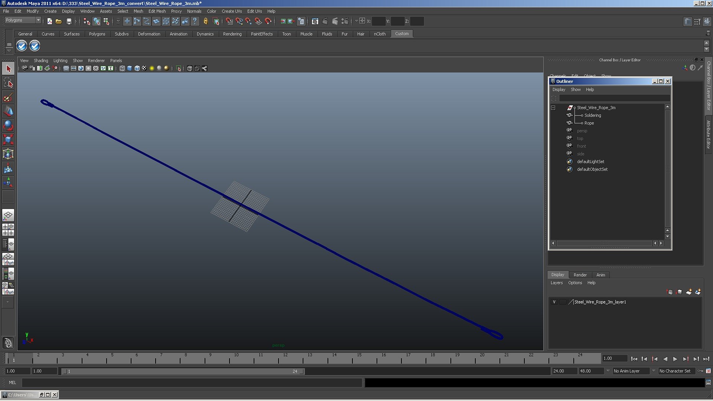The height and width of the screenshot is (401, 713).
Task: Select persp camera in Outliner
Action: pos(582,131)
